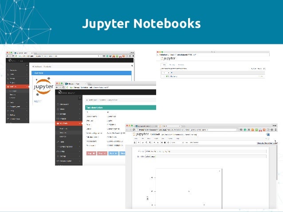This screenshot has height=212, width=283.
Task: Open the selection dropdown arrow in the Jupyter file list
Action: pyautogui.click(x=169, y=73)
